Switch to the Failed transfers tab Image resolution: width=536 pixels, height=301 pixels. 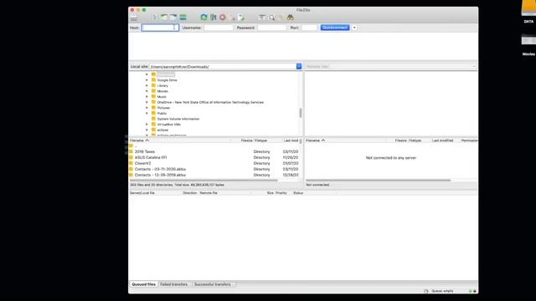pyautogui.click(x=173, y=284)
